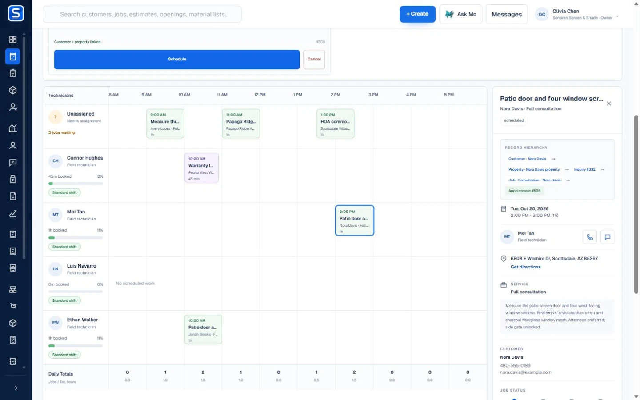Open the 11:00 AM Papago Ridge appointment
Image resolution: width=640 pixels, height=400 pixels.
click(241, 124)
